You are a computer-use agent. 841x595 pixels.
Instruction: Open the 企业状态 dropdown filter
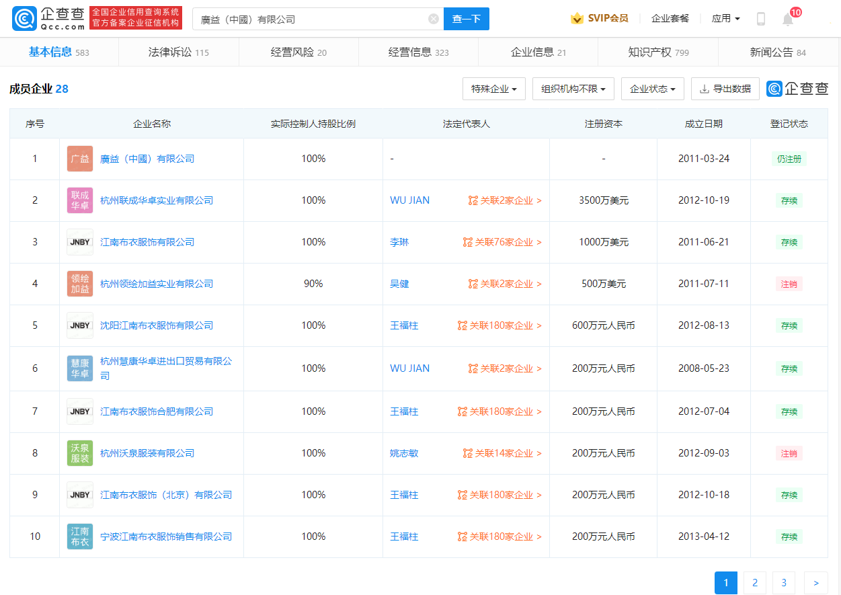point(653,89)
